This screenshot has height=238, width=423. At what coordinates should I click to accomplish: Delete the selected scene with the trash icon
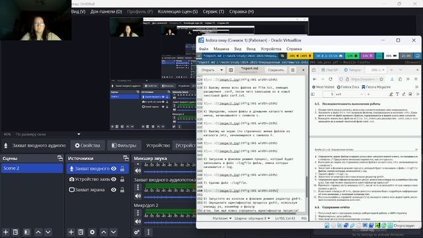15,232
